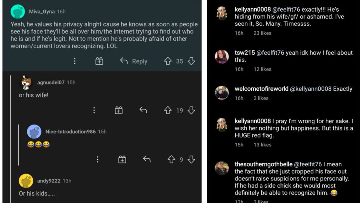
Task: Award agnusdei07's comment with gift icon
Action: pyautogui.click(x=118, y=111)
